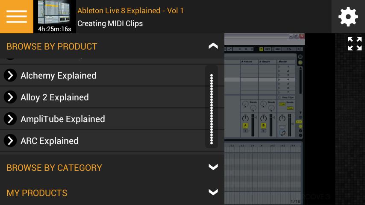Select the Alloy 2 Explained product row
Screen dimensions: 365x205
pyautogui.click(x=112, y=97)
